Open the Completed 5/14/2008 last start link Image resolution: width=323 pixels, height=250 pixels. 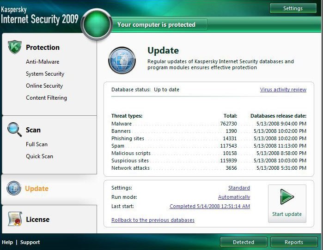pyautogui.click(x=210, y=206)
